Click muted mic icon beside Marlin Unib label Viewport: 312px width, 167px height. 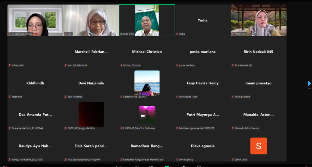click(233, 34)
